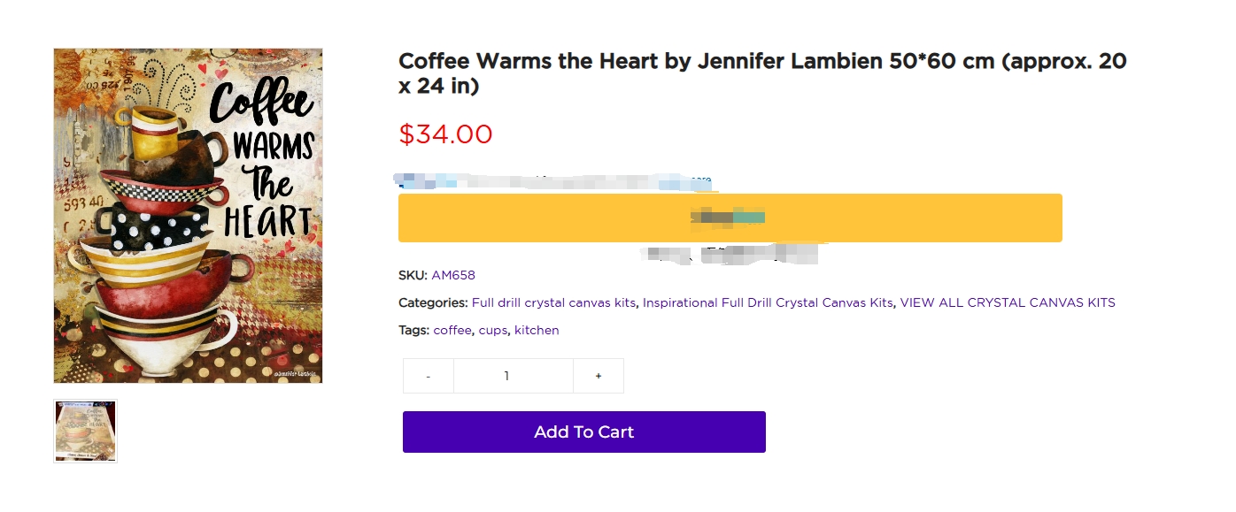Open the Full drill crystal canvas kits category
Screen dimensions: 1236x512
click(x=553, y=302)
